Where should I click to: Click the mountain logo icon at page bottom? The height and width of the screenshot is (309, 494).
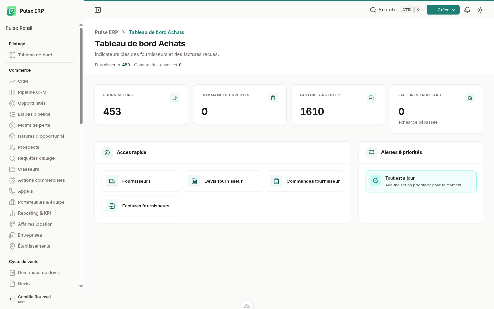tap(247, 306)
